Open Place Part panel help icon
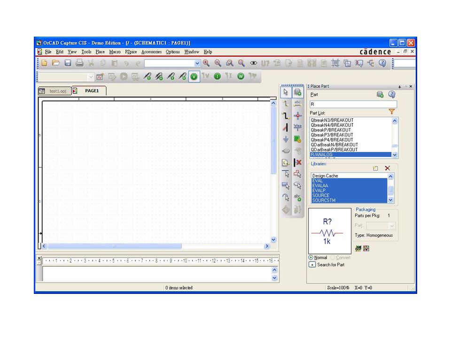This screenshot has height=338, width=451. point(392,94)
